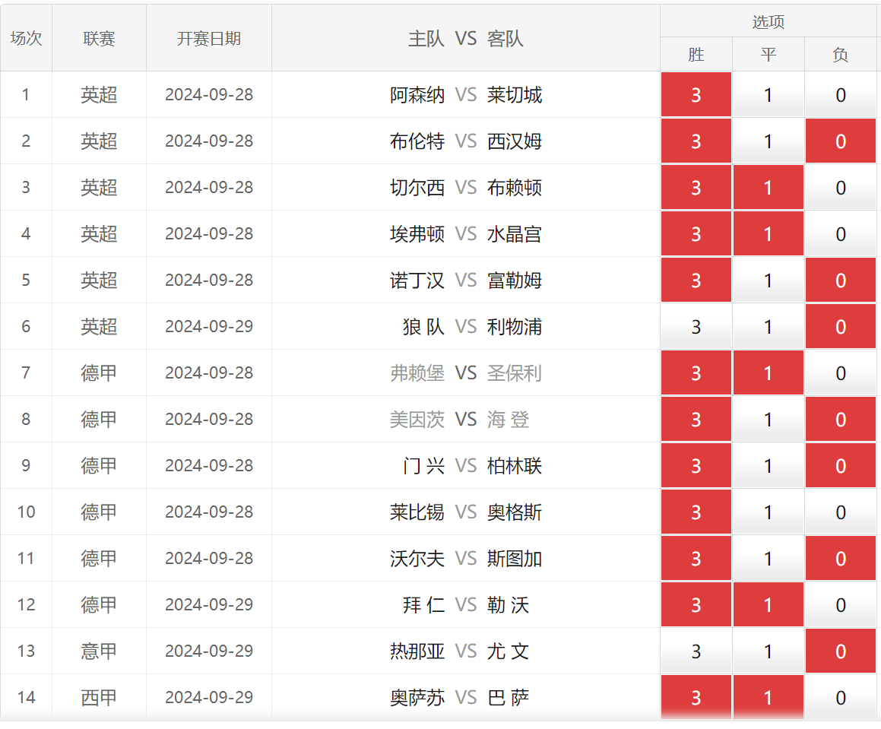Toggle draw option 1 for 切尔西 VS 布赖顿
The height and width of the screenshot is (729, 881).
coord(768,187)
